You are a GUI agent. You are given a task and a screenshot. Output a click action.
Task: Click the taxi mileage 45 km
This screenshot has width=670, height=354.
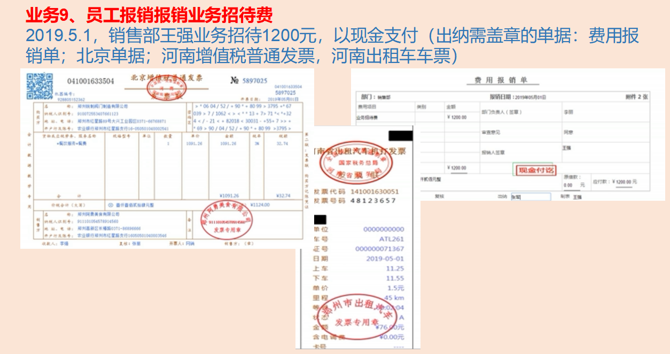(394, 298)
